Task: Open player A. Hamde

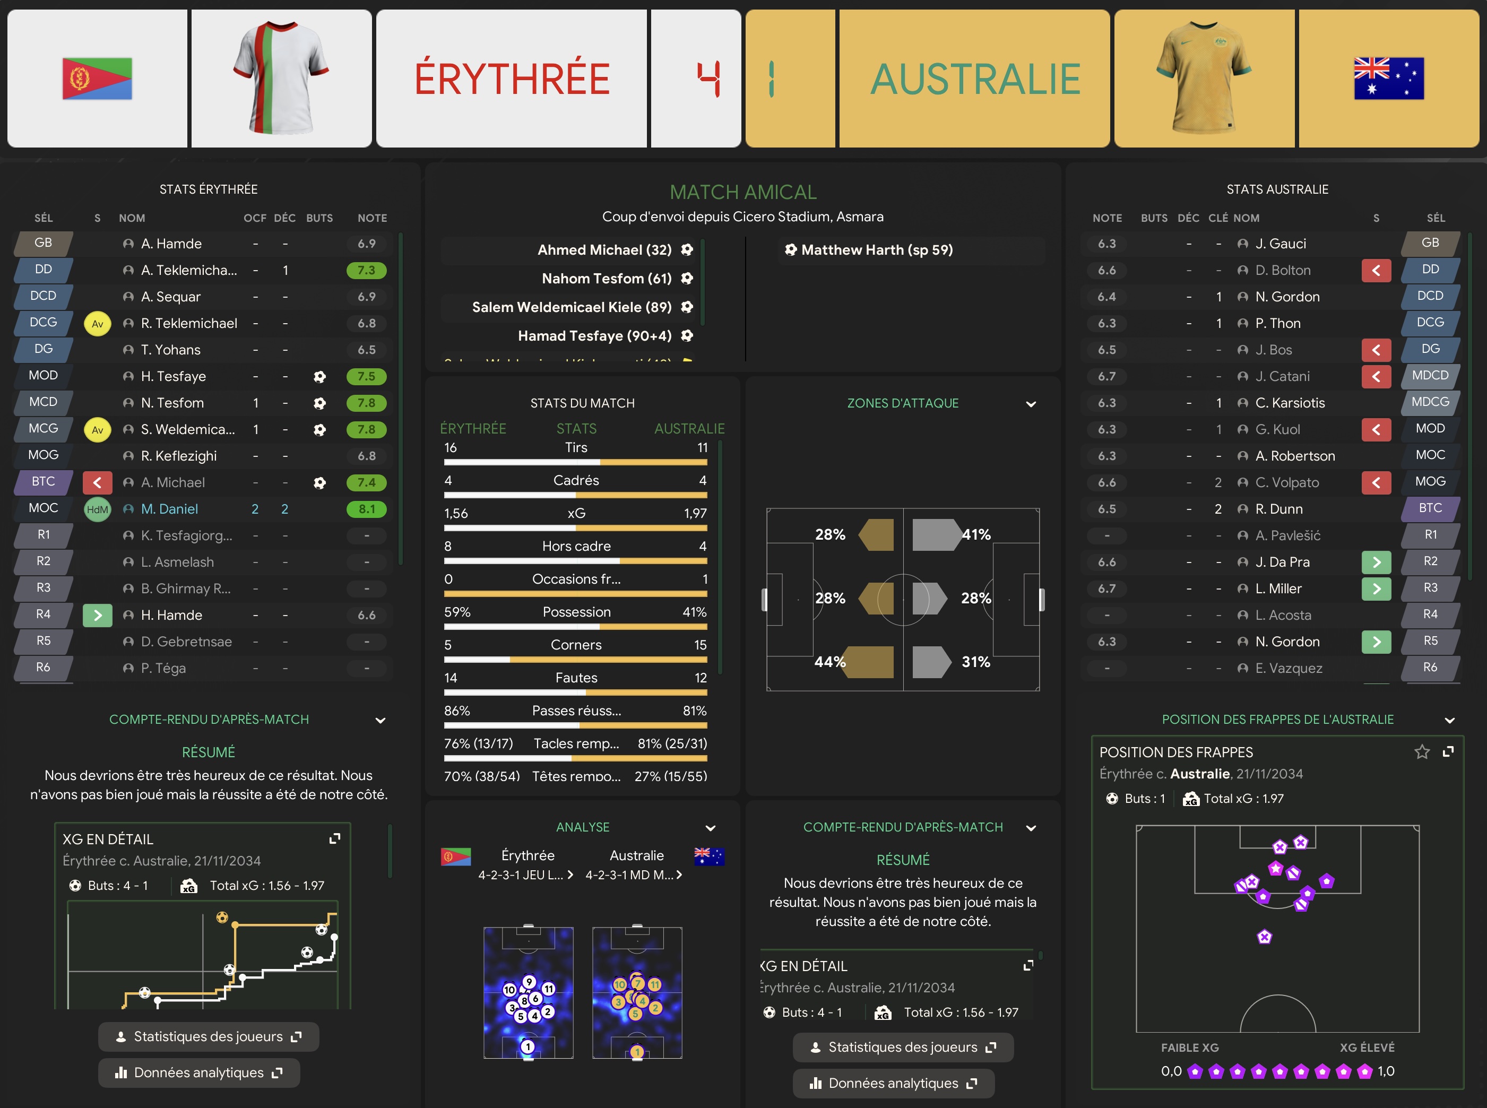Action: (172, 244)
